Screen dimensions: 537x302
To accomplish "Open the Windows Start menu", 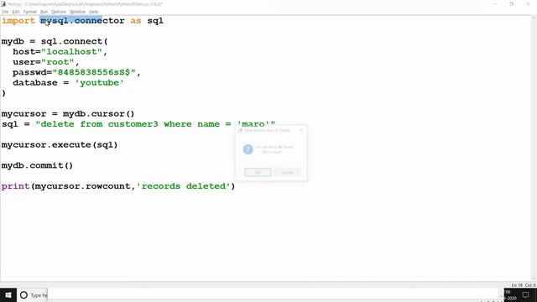I will 8,294.
